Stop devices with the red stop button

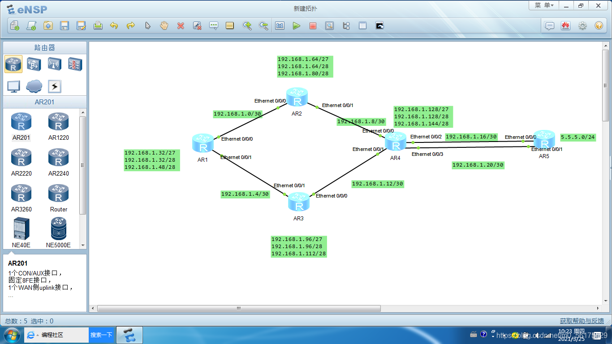(313, 26)
